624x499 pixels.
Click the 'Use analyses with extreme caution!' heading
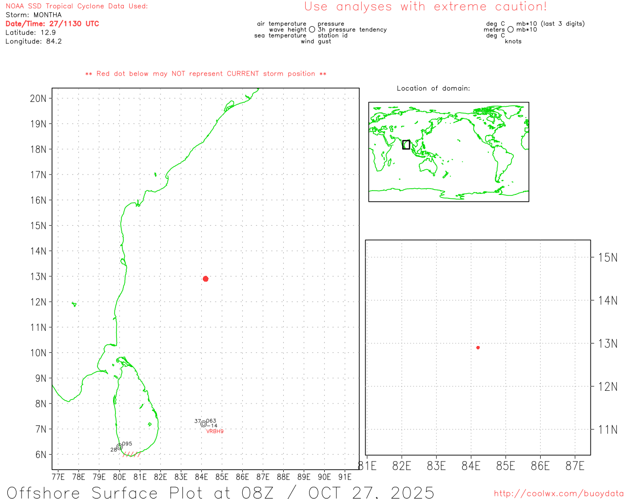[x=425, y=7]
